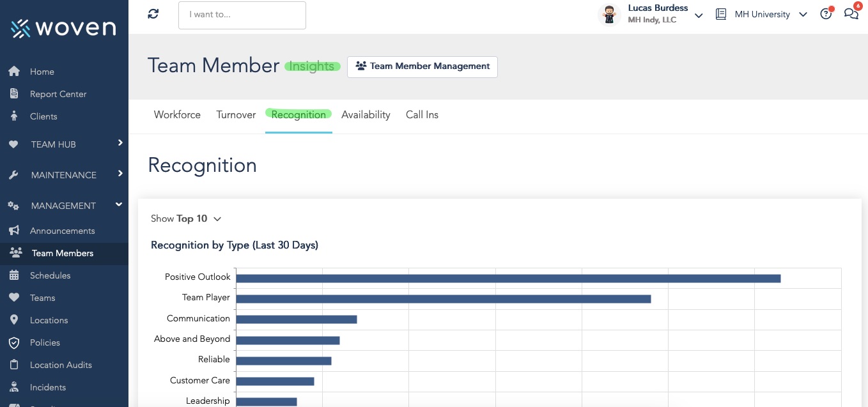
Task: Click the refresh icon in top bar
Action: (153, 14)
